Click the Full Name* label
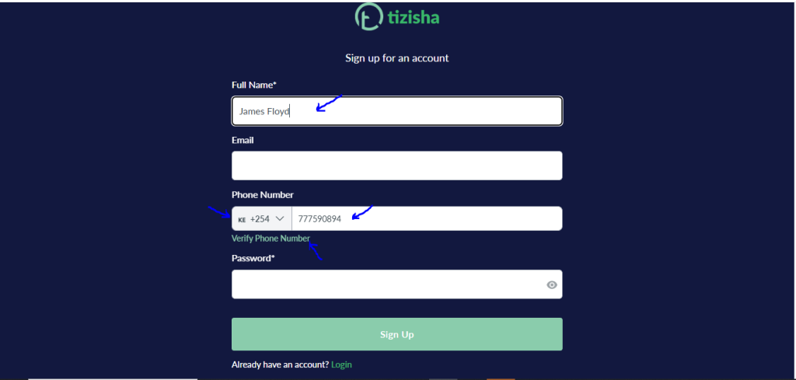The height and width of the screenshot is (380, 796). point(254,85)
